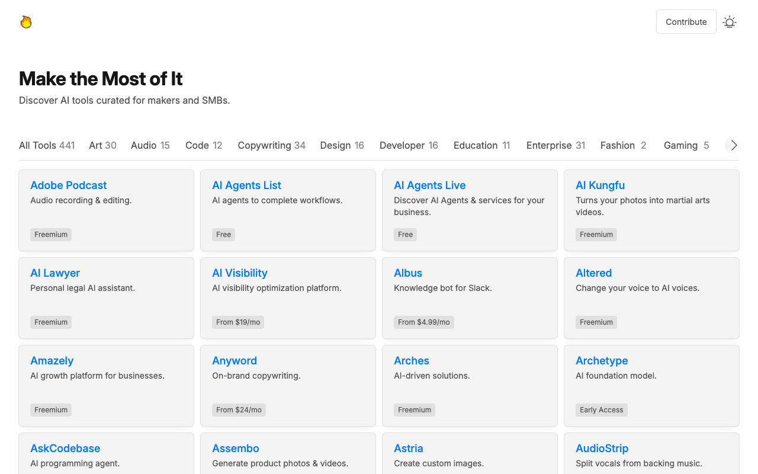
Task: Open the Audio category tab
Action: 150,145
